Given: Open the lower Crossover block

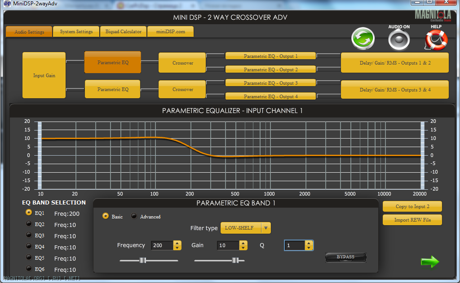Looking at the screenshot, I should click(x=182, y=89).
